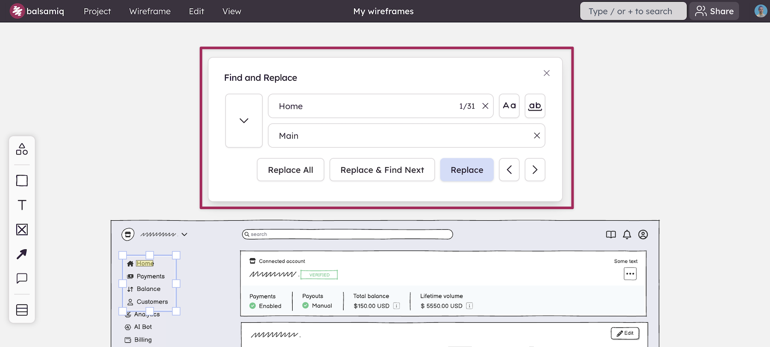Select the image placeholder tool
770x347 pixels.
pos(22,230)
